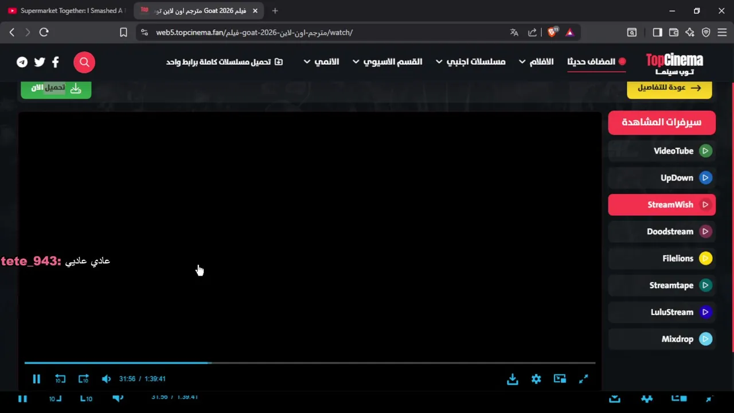The height and width of the screenshot is (413, 734).
Task: Reload the current page
Action: point(44,33)
